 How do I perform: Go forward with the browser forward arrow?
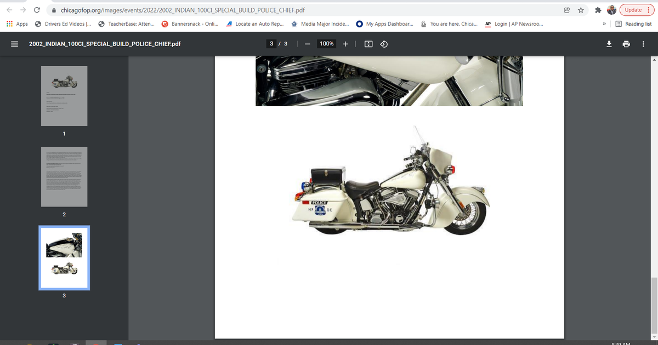(x=22, y=10)
